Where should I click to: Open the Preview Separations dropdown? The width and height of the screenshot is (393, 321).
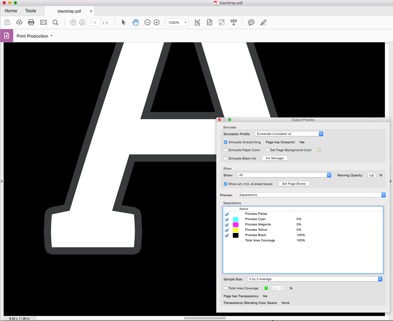point(311,195)
